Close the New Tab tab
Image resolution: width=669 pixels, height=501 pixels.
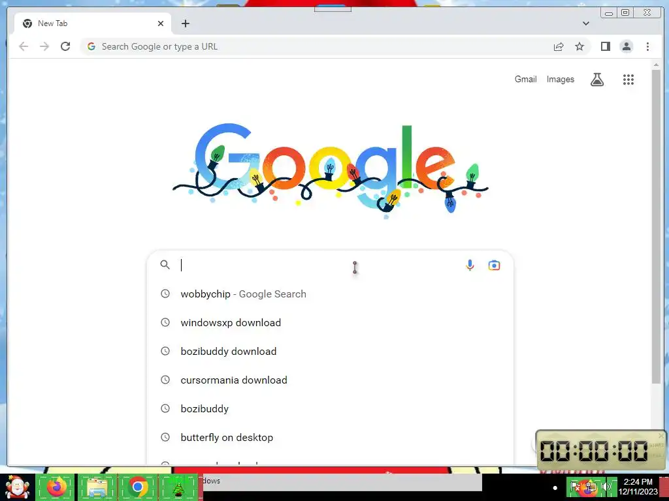(161, 23)
